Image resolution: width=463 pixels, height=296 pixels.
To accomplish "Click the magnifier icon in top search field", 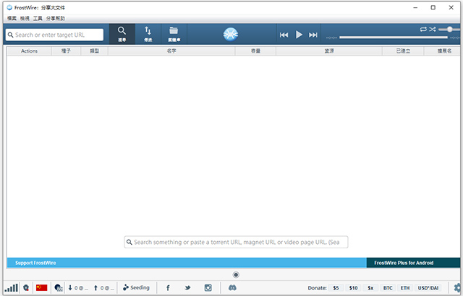I will pyautogui.click(x=11, y=35).
